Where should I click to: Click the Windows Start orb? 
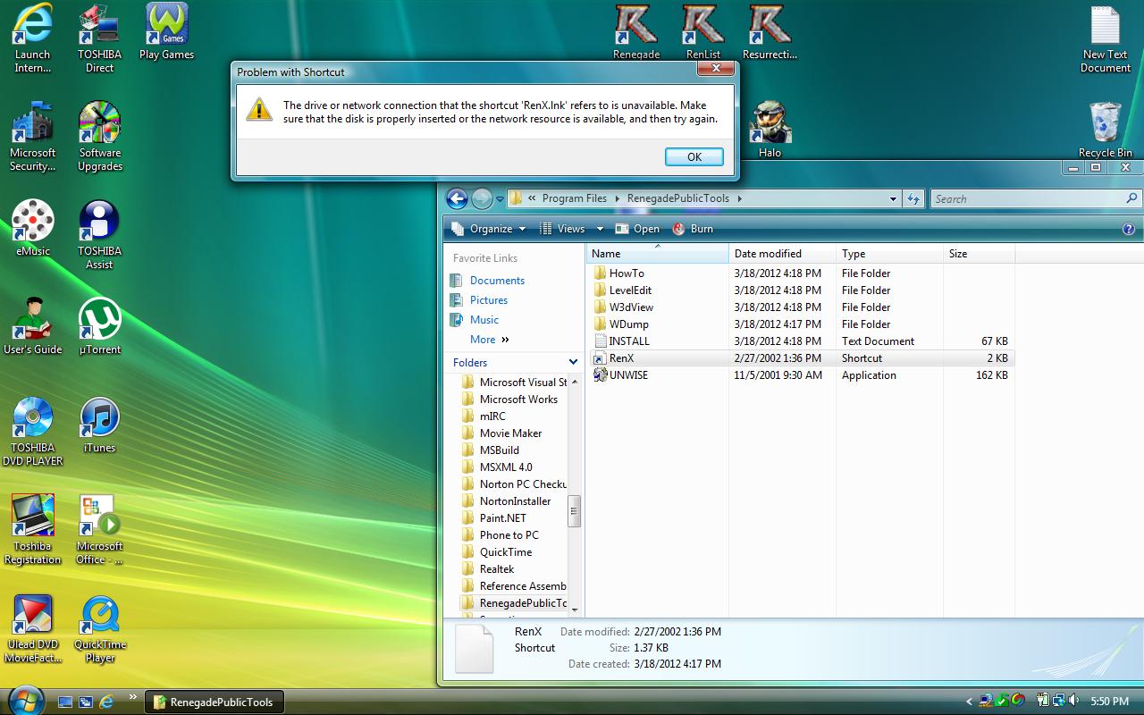24,700
